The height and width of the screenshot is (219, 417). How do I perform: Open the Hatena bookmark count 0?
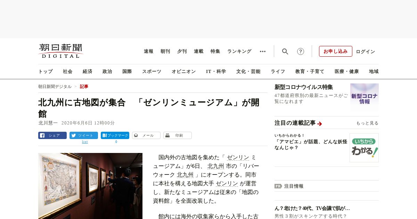116,142
